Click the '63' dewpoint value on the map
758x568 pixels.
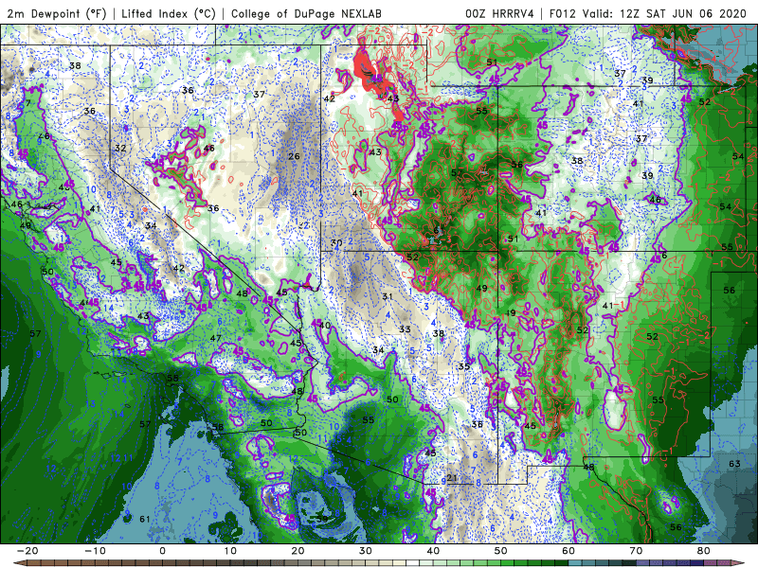[735, 464]
